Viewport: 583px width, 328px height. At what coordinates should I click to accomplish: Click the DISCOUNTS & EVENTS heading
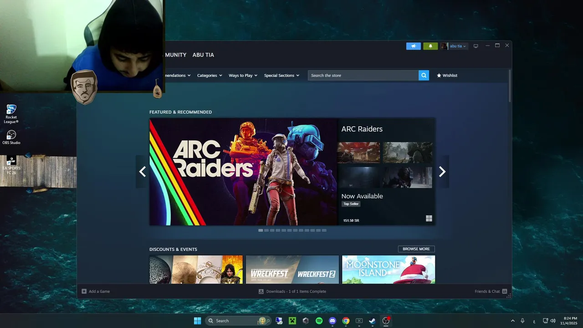tap(173, 249)
